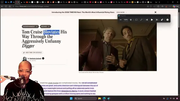180x101 pixels.
Task: Open the browser extensions icon
Action: pos(158,6)
